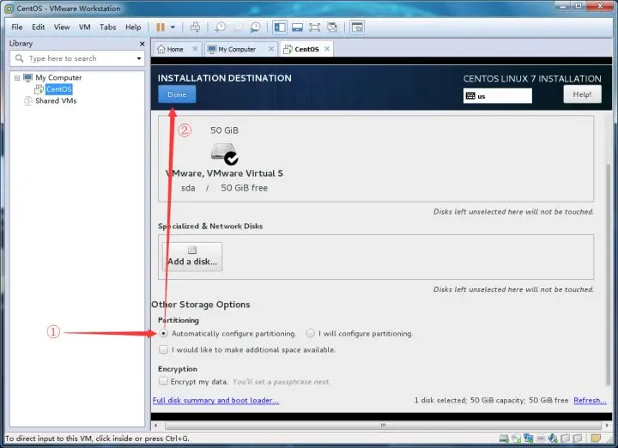The height and width of the screenshot is (448, 618).
Task: Click the installer vertical scrollbar
Action: 609,275
